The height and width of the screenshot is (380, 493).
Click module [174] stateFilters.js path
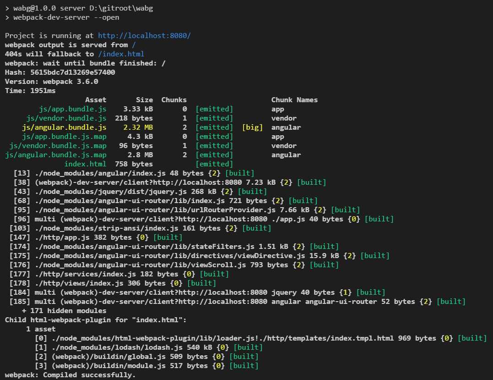coord(145,246)
